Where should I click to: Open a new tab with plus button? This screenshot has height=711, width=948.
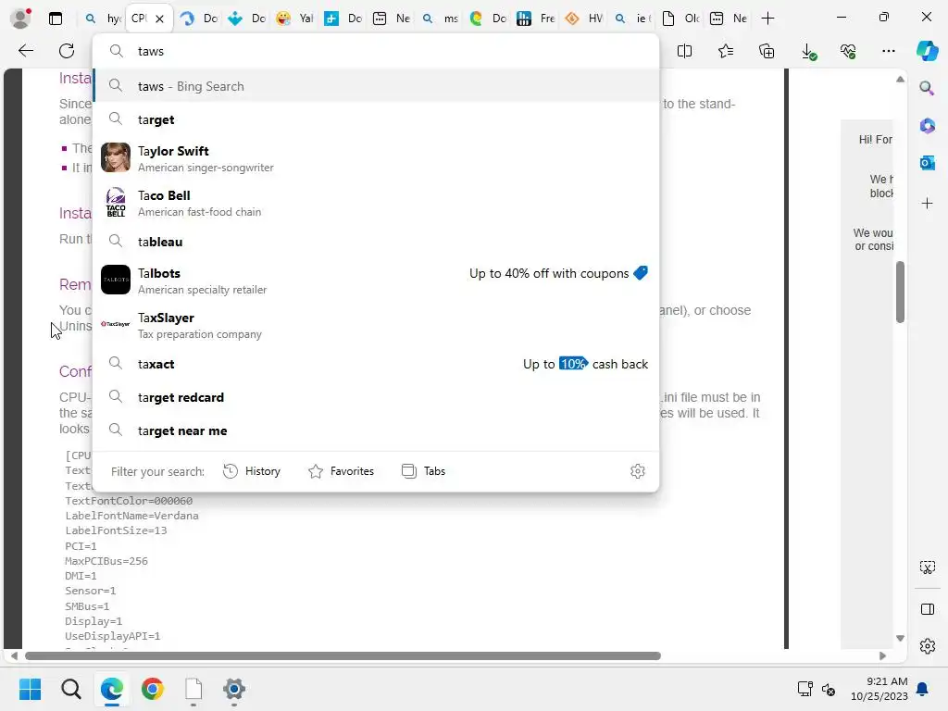click(767, 19)
